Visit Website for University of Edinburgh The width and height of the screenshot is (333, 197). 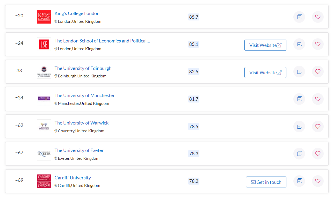click(265, 72)
